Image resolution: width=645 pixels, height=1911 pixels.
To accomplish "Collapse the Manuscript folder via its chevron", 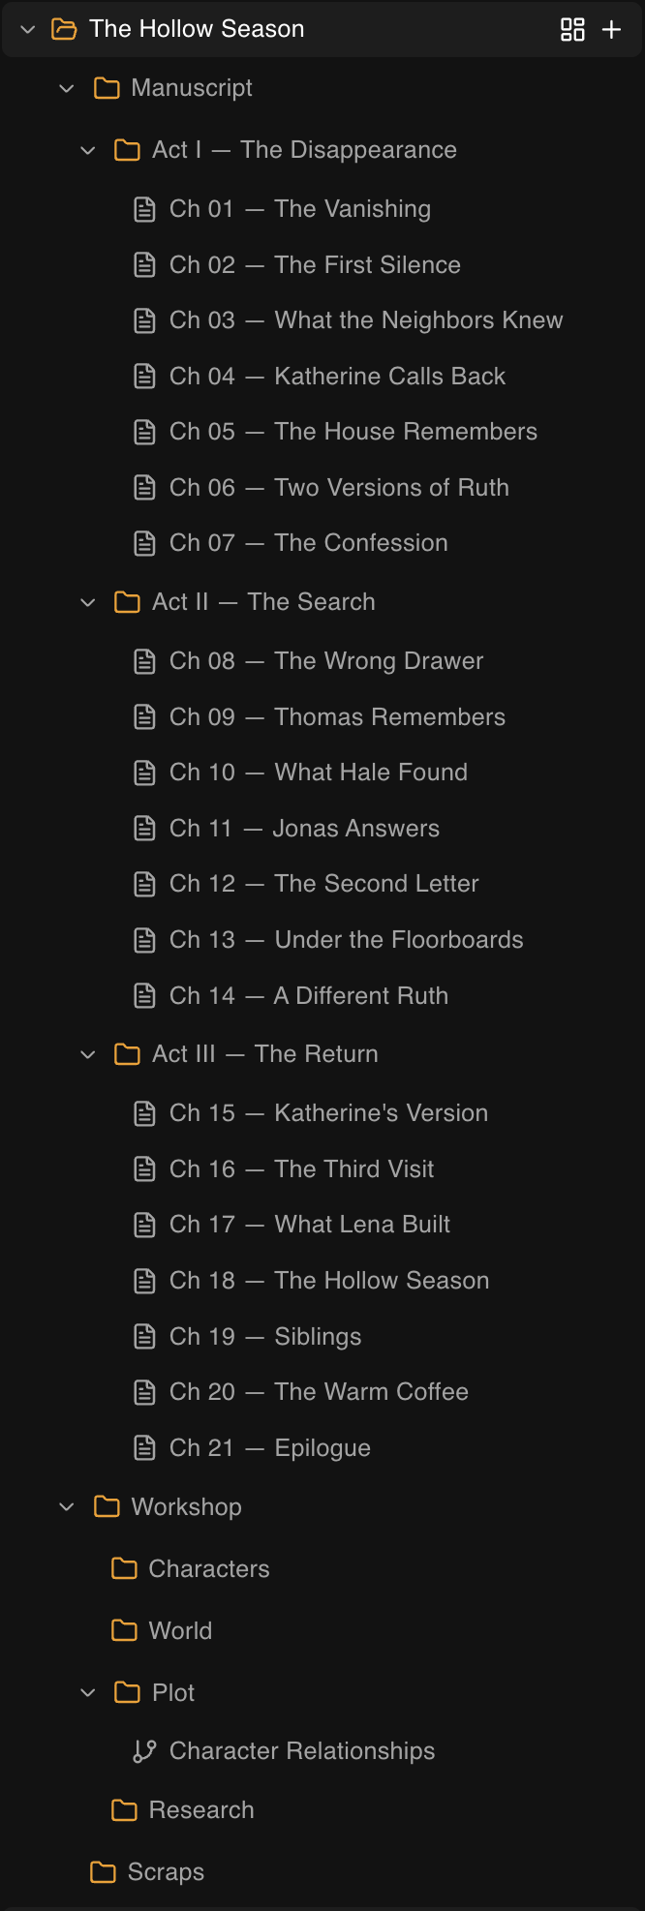I will click(66, 87).
